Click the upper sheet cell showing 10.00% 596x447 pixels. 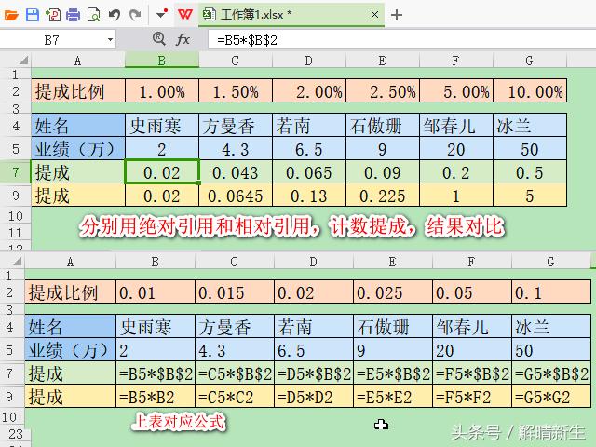[x=530, y=91]
